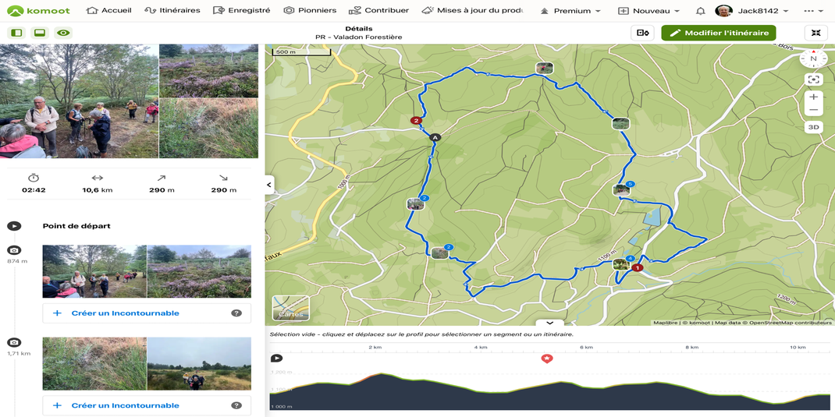Go to the Itinéraires menu
This screenshot has height=417, width=835.
pos(172,11)
